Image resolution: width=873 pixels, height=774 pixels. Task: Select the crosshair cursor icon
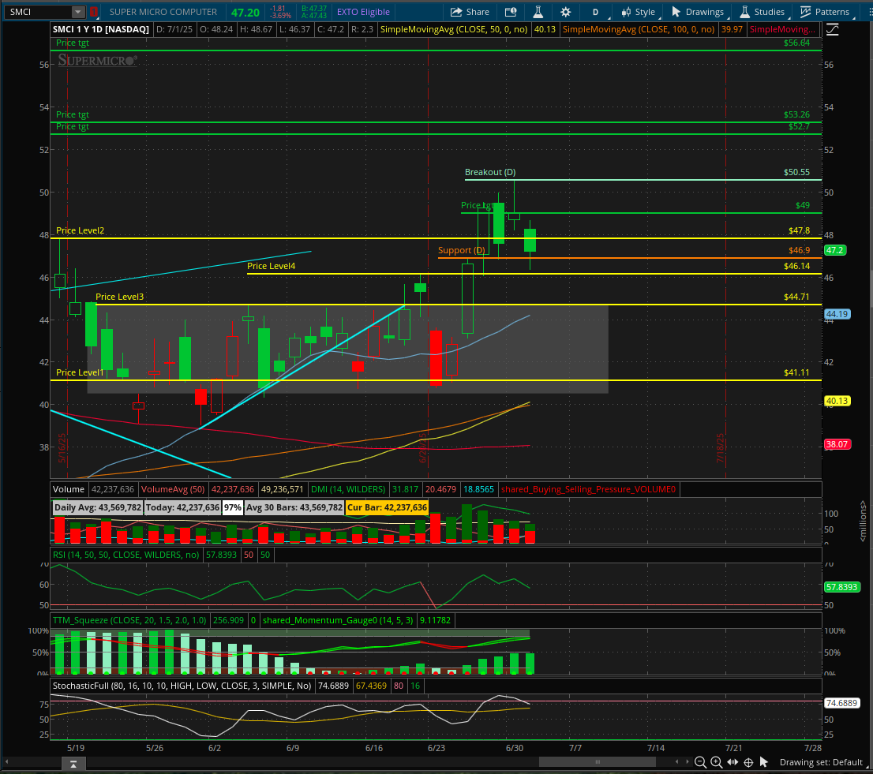[x=748, y=762]
